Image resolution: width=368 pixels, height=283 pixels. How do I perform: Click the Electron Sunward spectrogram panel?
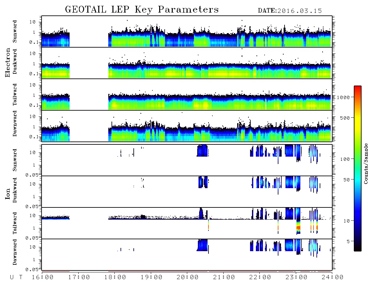[187, 32]
